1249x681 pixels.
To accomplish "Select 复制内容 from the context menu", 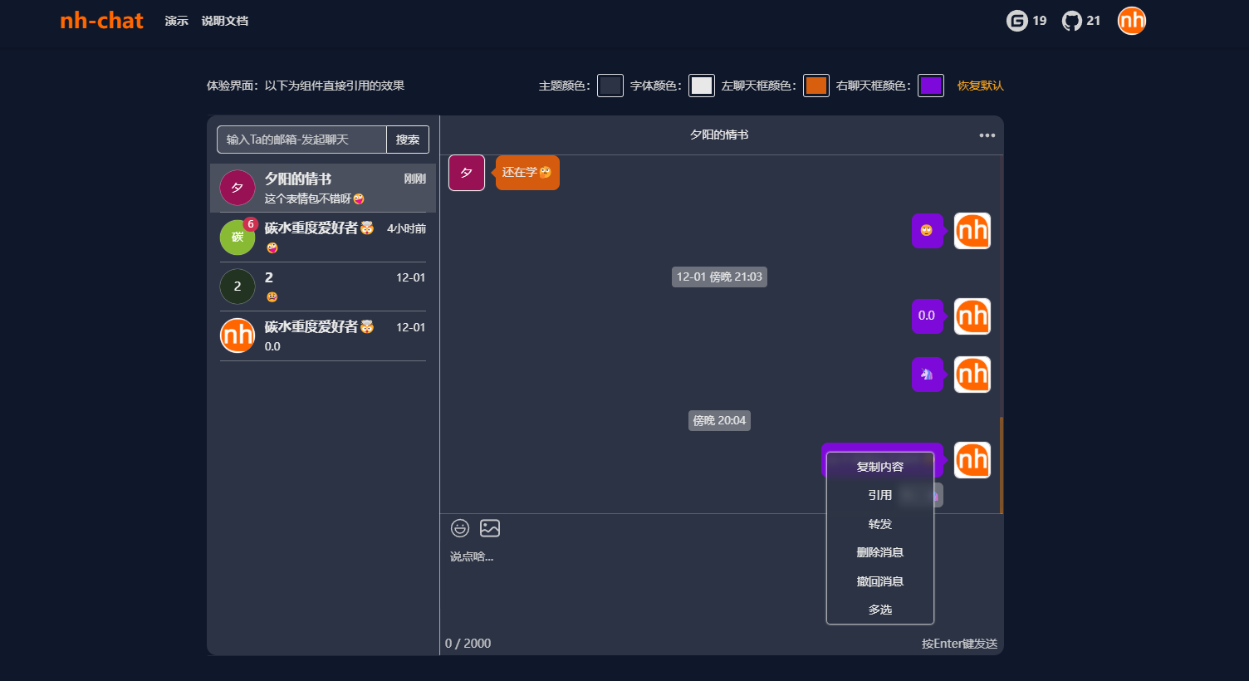I will point(879,467).
